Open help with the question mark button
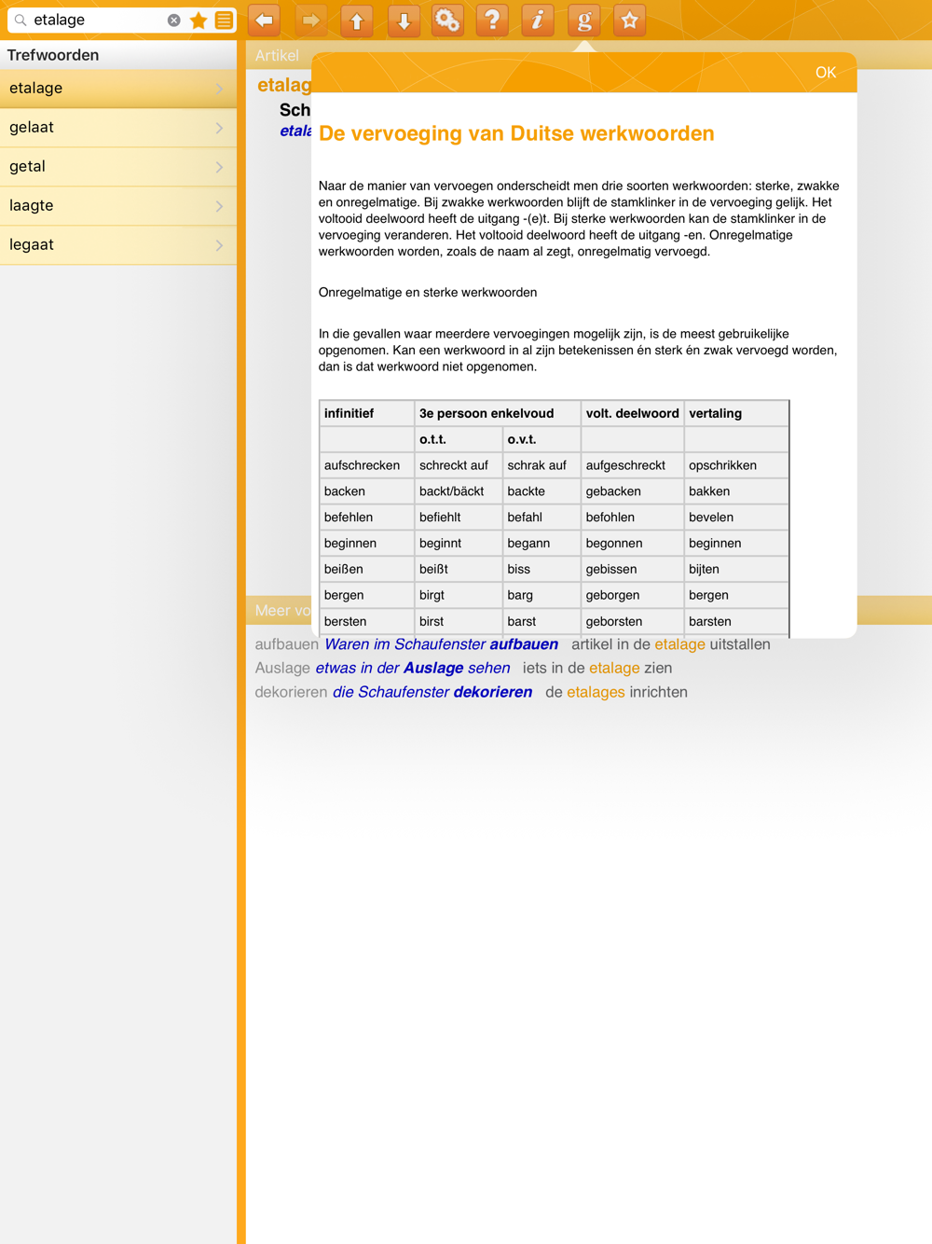This screenshot has height=1244, width=932. 493,20
